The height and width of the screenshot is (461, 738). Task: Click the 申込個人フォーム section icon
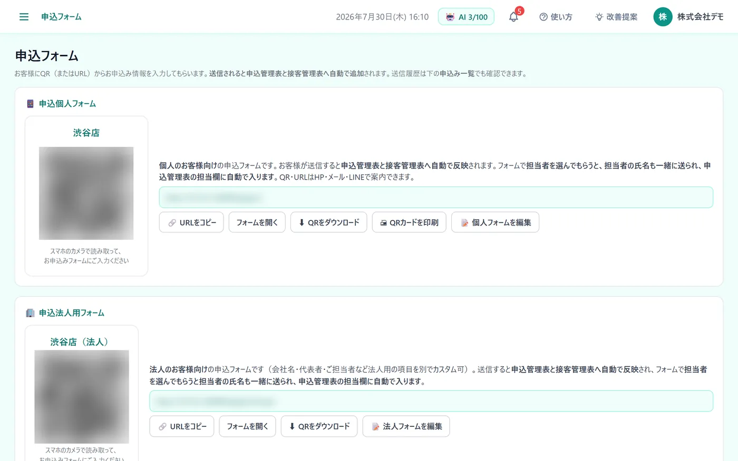30,104
